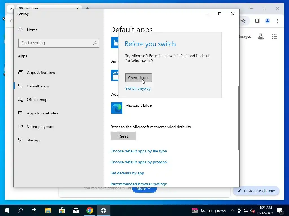Click the Apps & features list icon
The height and width of the screenshot is (216, 289).
[x=20, y=72]
